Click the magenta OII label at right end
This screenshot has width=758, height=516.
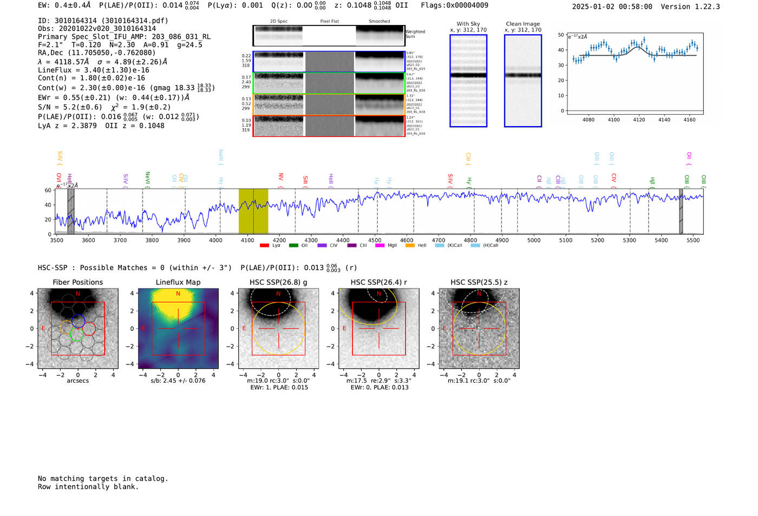[x=689, y=159]
